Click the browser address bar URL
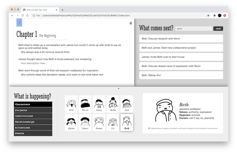The height and width of the screenshot is (153, 237). tap(86, 15)
